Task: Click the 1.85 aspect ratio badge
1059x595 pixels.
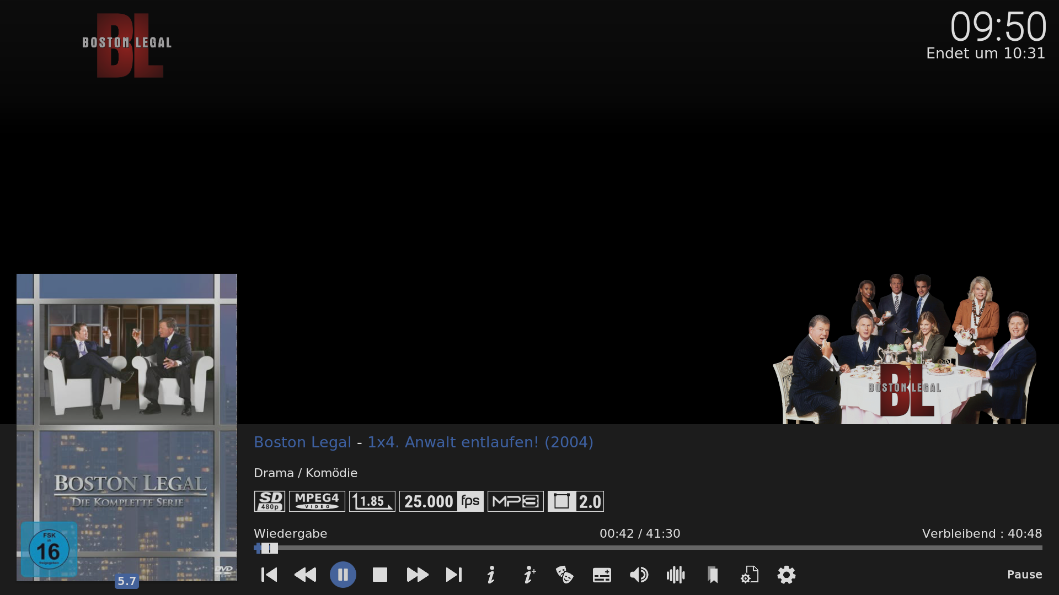Action: tap(372, 501)
